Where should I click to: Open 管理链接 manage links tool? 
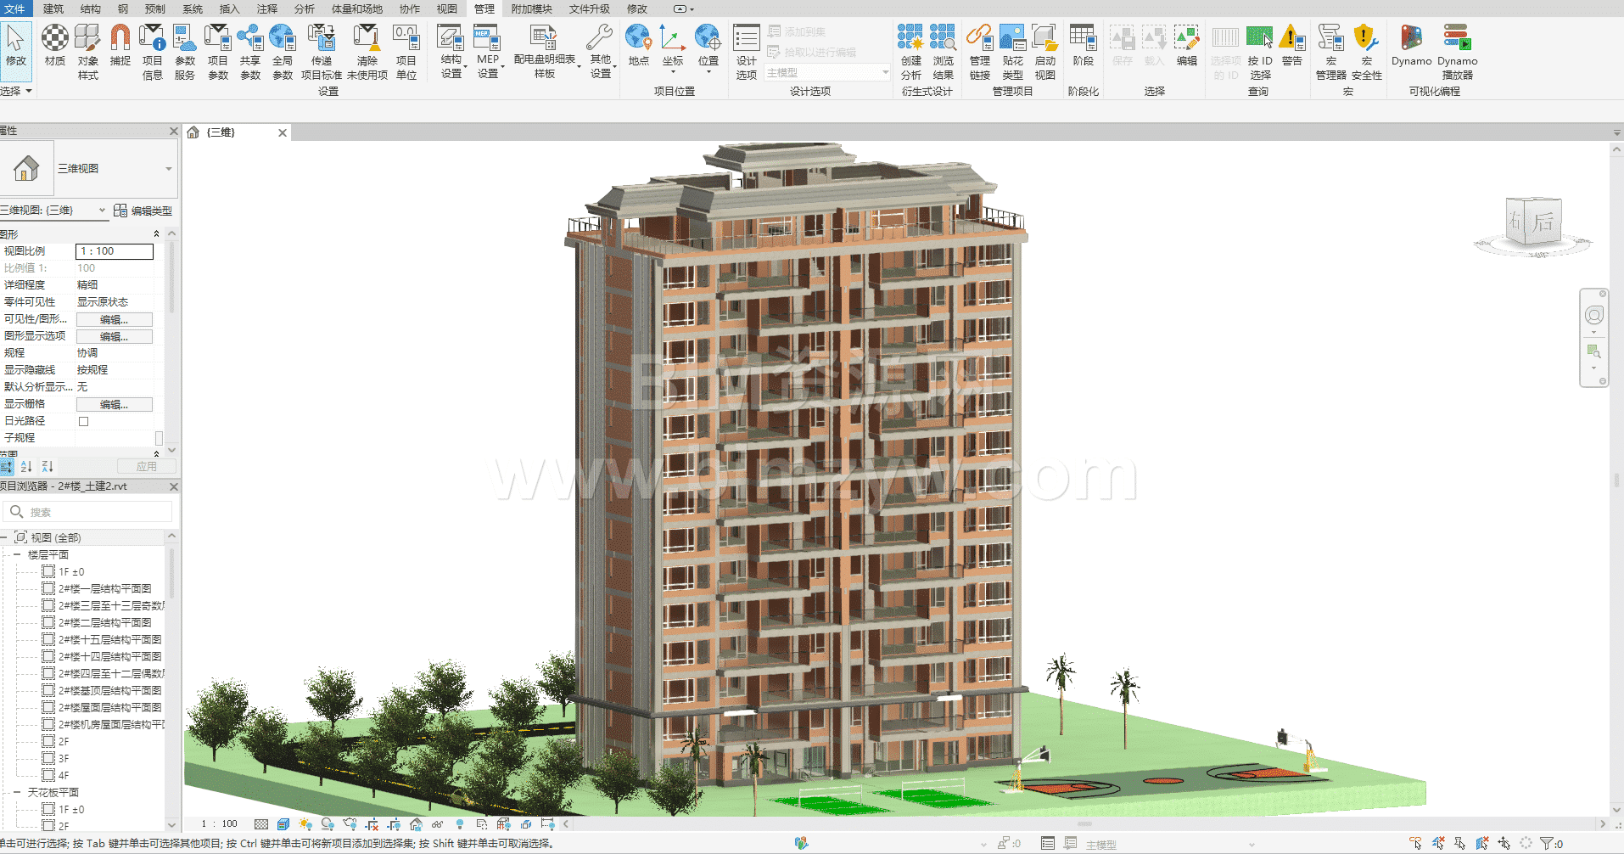(980, 52)
